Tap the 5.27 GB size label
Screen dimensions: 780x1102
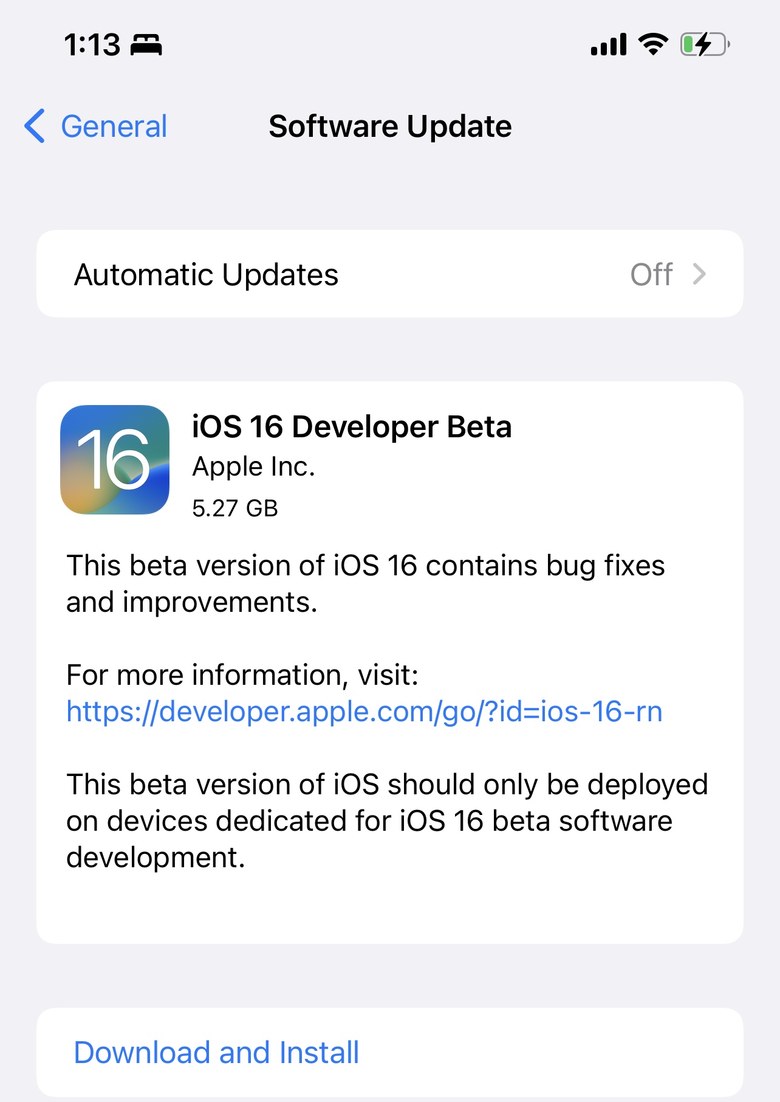[235, 508]
